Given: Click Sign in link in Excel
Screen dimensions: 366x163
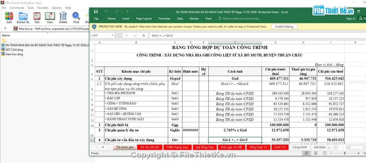Looking at the screenshot, I should coord(351,18).
